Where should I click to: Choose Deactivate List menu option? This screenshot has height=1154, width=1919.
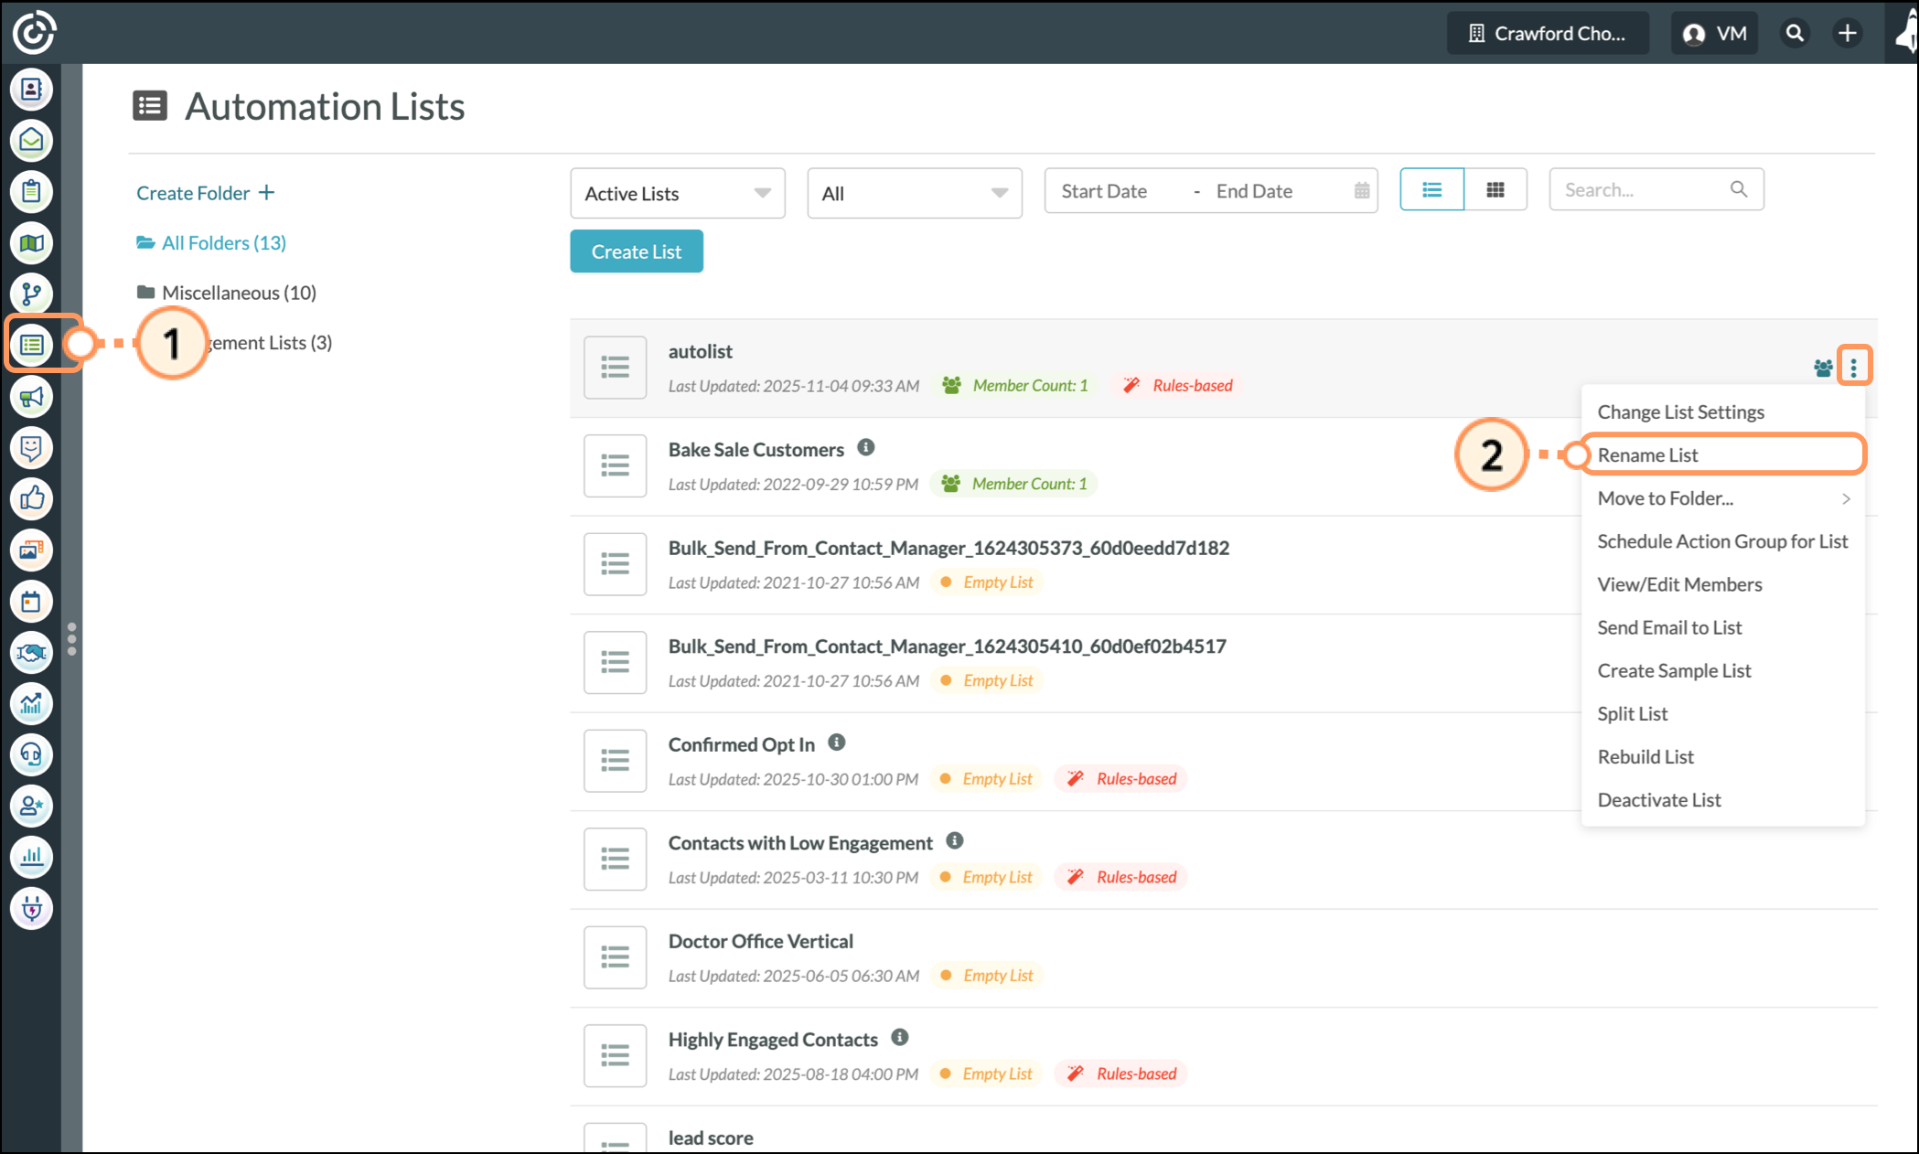coord(1658,800)
